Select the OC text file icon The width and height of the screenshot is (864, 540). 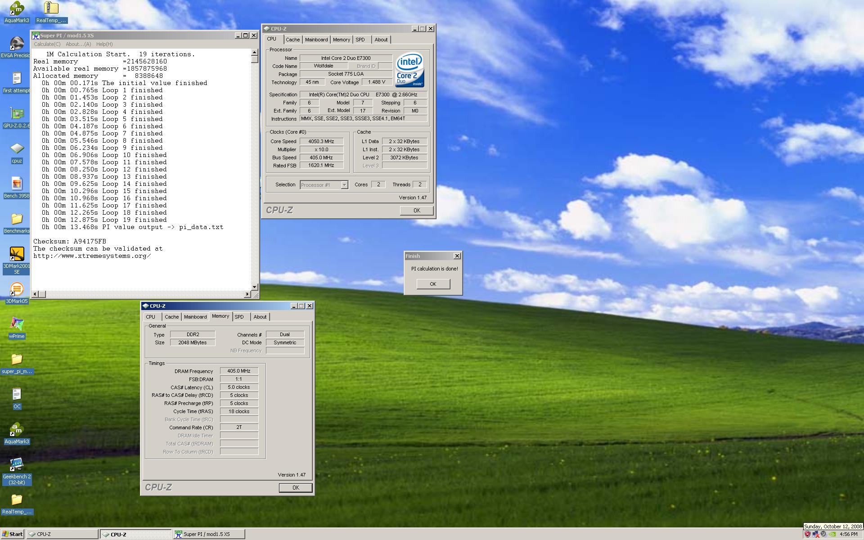(17, 394)
